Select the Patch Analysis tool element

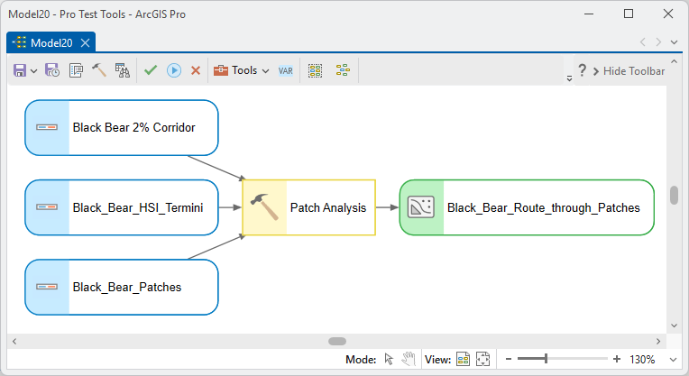coord(309,207)
